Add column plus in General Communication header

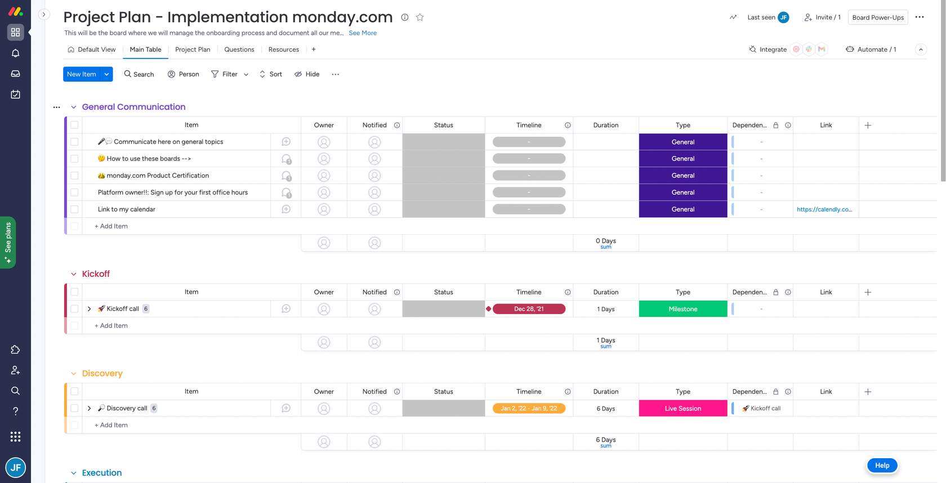[868, 125]
